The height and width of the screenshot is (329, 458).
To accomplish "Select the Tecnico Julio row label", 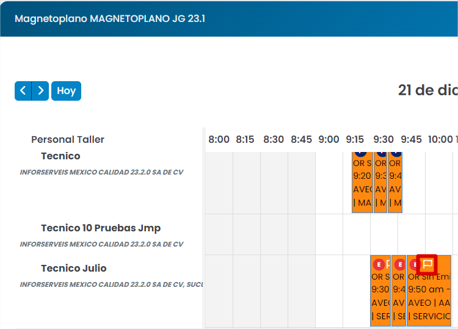I will point(74,268).
